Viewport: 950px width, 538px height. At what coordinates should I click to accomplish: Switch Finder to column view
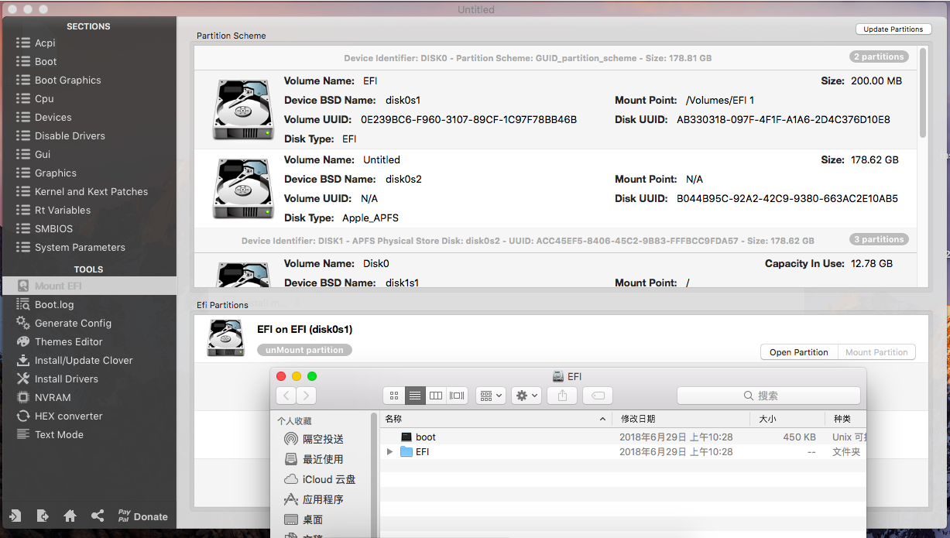pyautogui.click(x=436, y=396)
